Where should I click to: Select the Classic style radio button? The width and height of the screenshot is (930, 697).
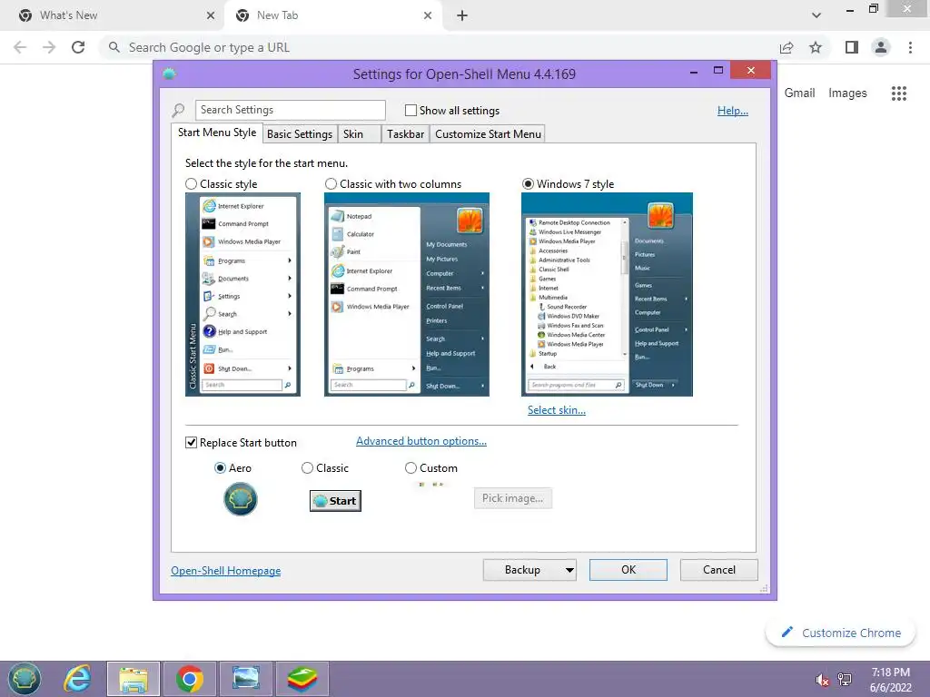(x=191, y=184)
